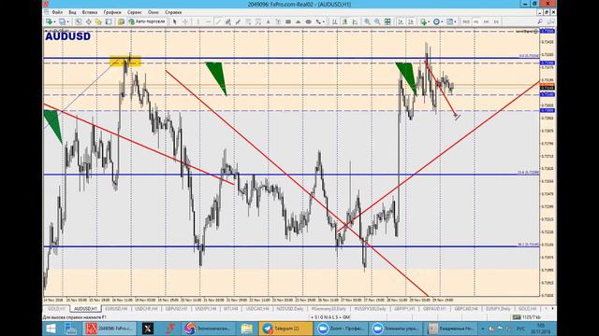Toggle the Data Window icon
599x336 pixels.
click(89, 21)
